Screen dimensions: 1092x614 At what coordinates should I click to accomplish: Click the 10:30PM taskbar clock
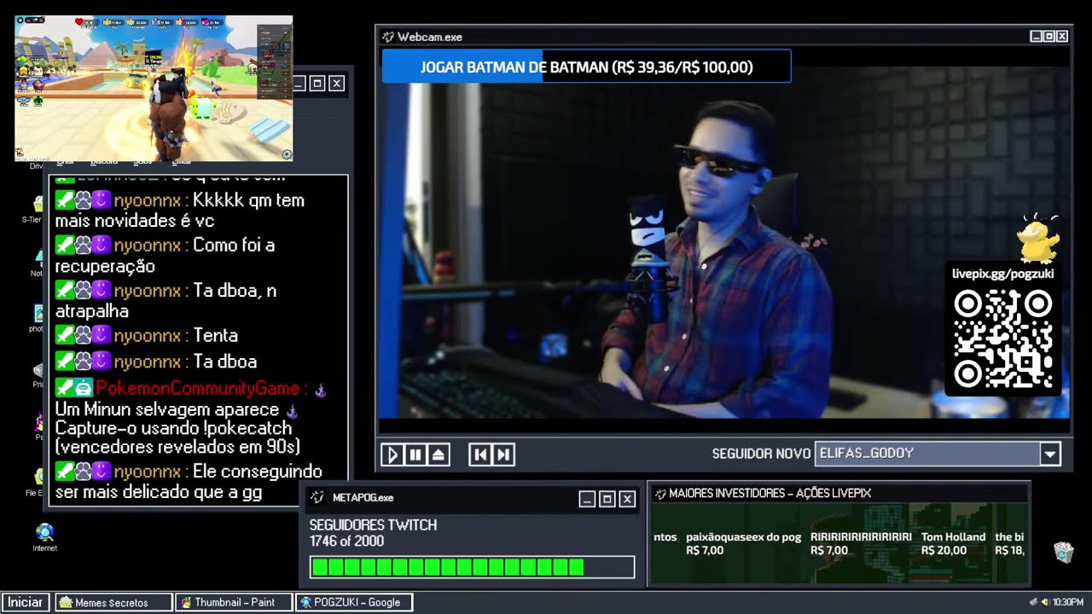tap(1068, 602)
